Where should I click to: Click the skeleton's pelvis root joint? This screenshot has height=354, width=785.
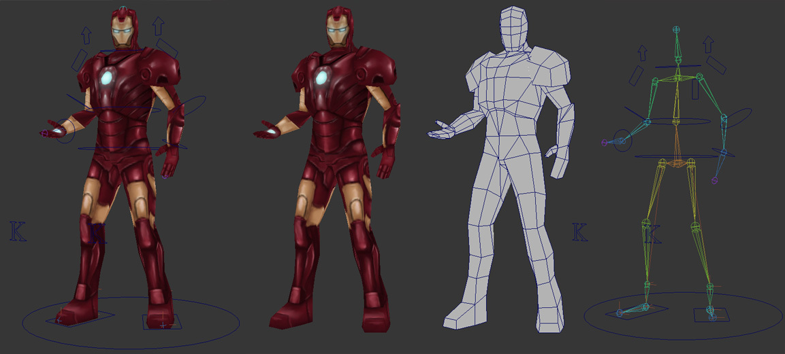tap(677, 163)
